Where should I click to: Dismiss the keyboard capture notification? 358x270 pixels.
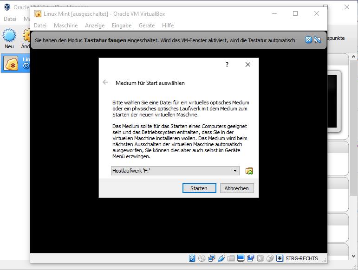coord(308,40)
